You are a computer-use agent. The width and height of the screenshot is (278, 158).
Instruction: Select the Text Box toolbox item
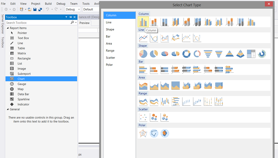tap(41, 38)
